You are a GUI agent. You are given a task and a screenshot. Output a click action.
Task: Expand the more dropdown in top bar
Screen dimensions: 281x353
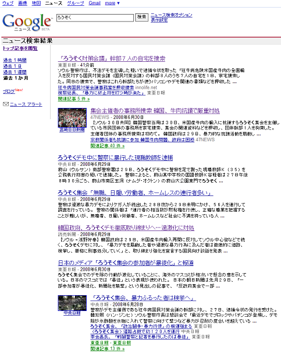(112, 3)
